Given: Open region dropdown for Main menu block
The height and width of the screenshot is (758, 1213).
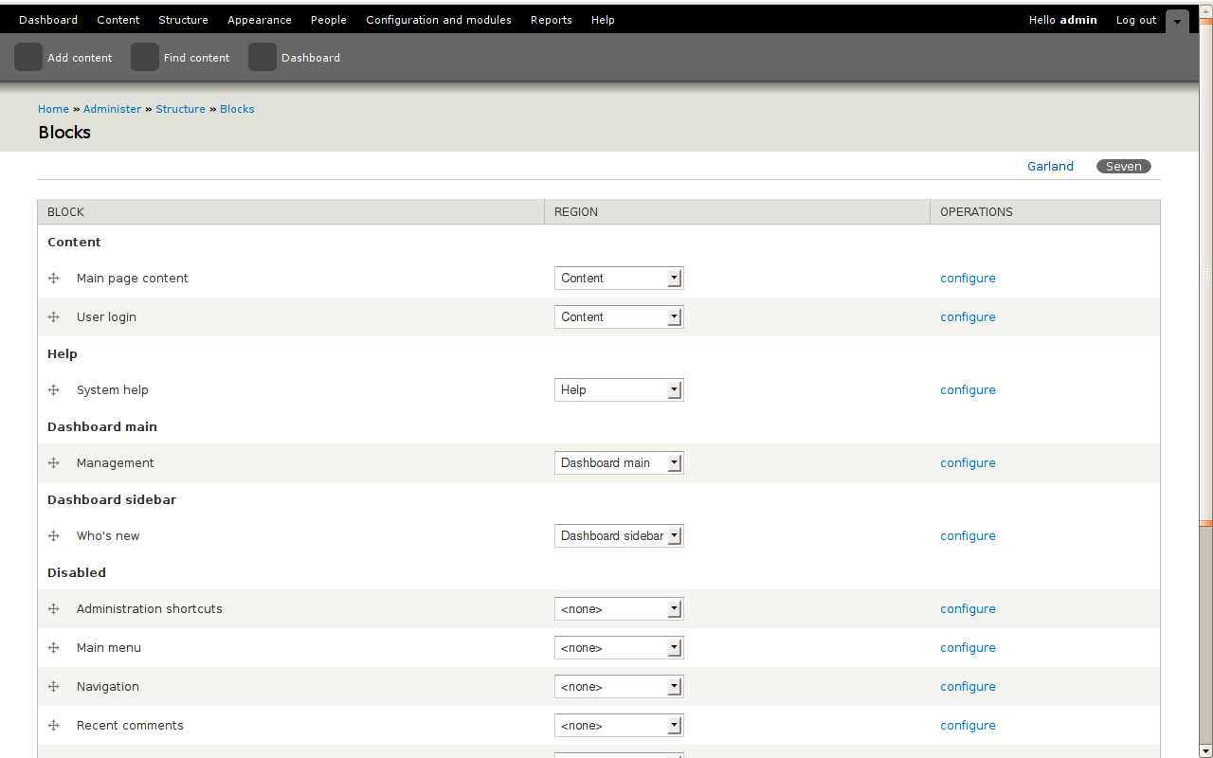Looking at the screenshot, I should 619,648.
